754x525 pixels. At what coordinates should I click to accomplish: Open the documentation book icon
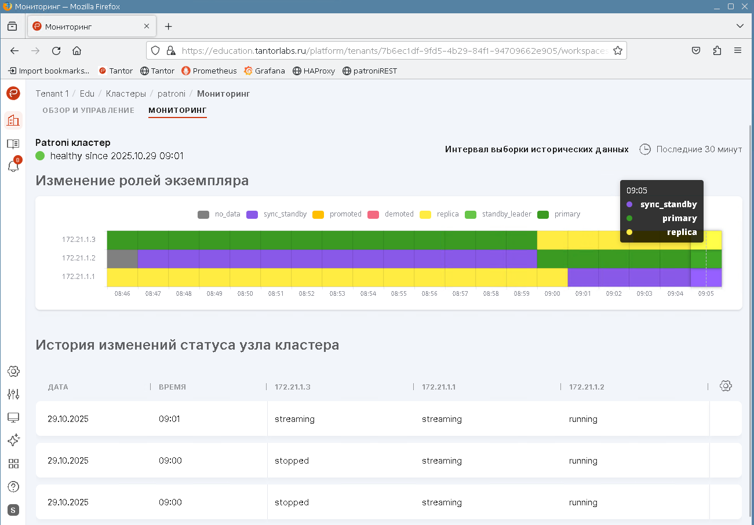[x=13, y=144]
